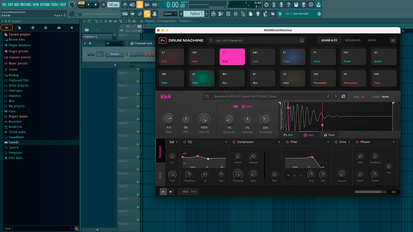Select the A1 Ride pad

tap(202, 79)
